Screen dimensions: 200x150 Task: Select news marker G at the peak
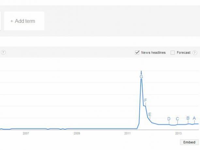[x=141, y=77]
